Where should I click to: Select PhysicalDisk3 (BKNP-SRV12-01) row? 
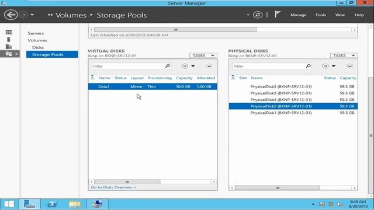point(293,86)
